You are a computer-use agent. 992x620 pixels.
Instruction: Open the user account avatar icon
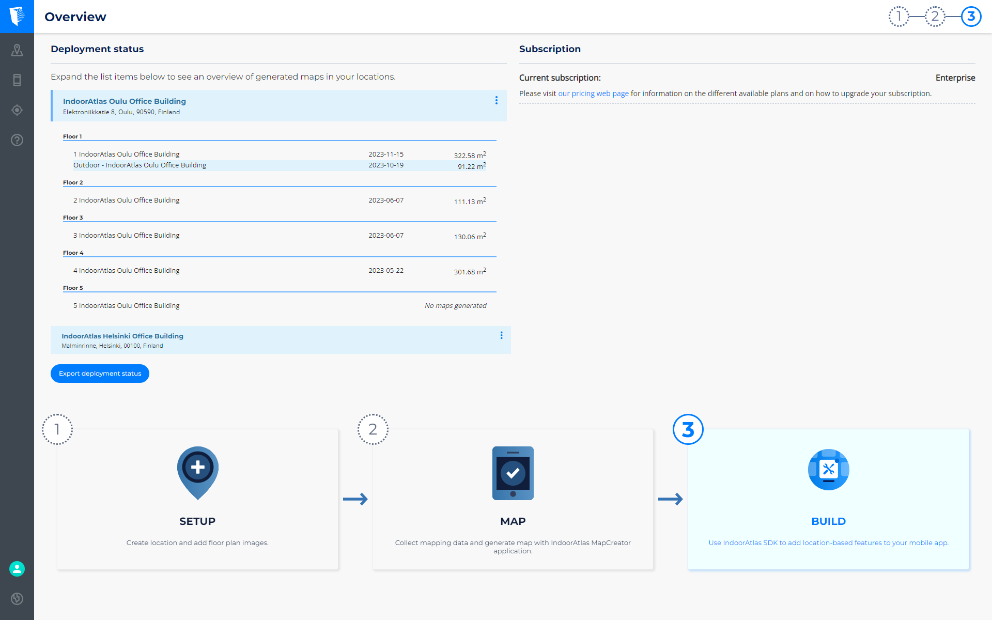click(x=17, y=569)
